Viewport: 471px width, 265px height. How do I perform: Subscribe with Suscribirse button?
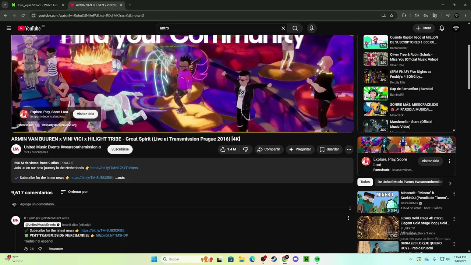click(120, 149)
